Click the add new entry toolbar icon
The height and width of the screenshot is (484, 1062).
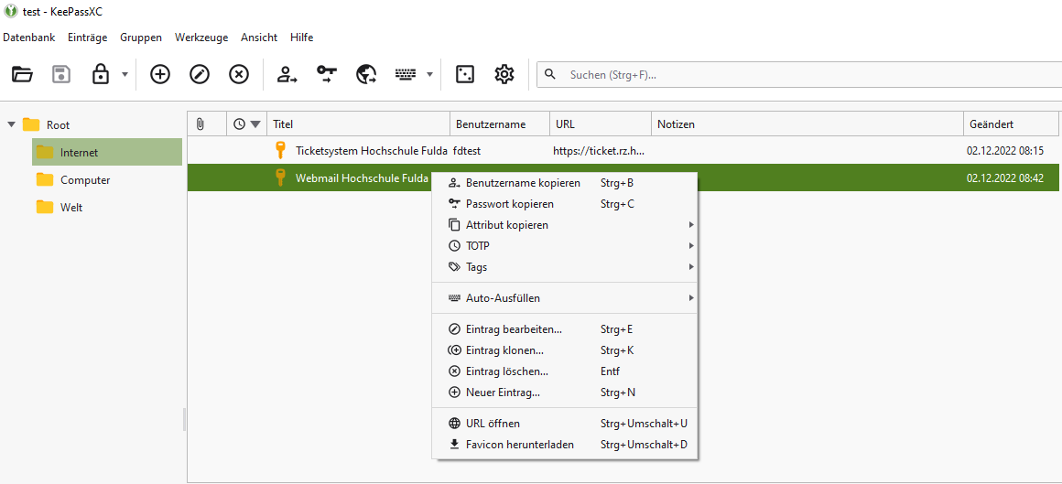pyautogui.click(x=160, y=75)
